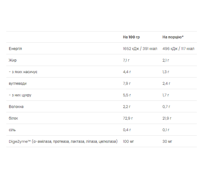Select the 'з яких насичує' row label
The width and height of the screenshot is (206, 185).
tap(23, 72)
